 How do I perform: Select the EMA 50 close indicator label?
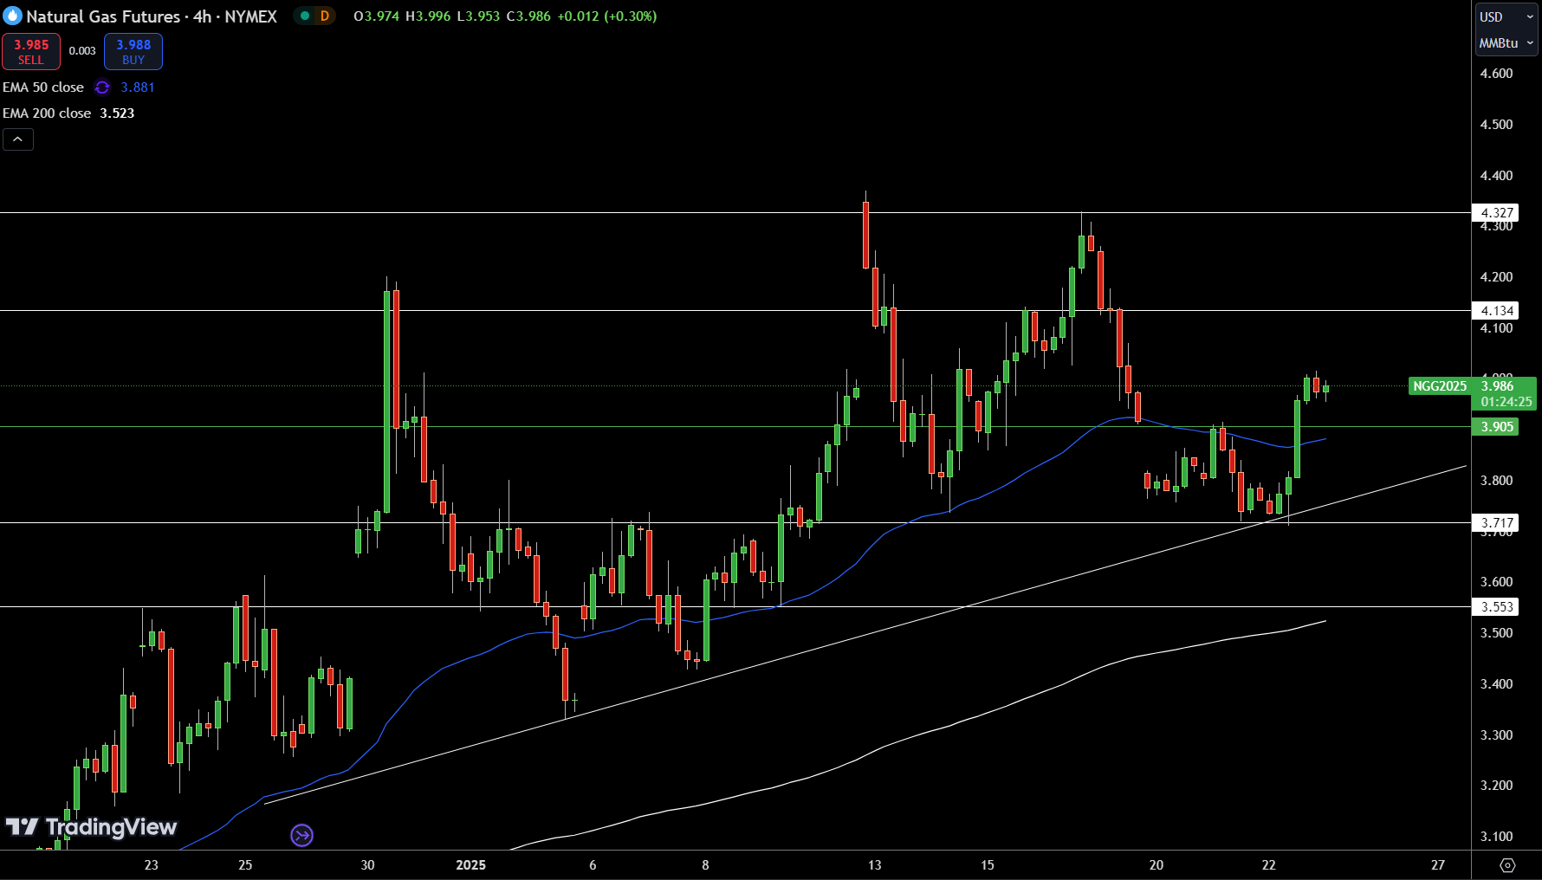coord(43,87)
